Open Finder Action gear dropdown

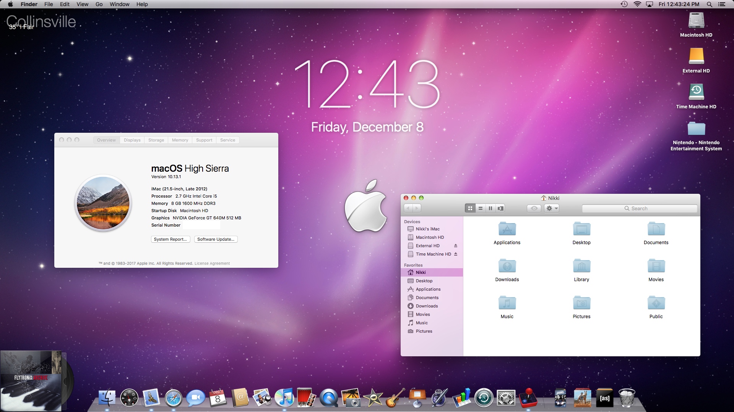tap(552, 208)
